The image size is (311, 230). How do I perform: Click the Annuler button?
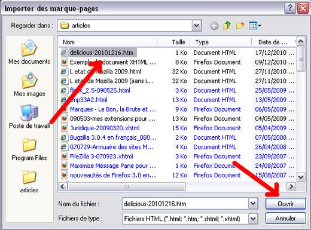(x=285, y=219)
